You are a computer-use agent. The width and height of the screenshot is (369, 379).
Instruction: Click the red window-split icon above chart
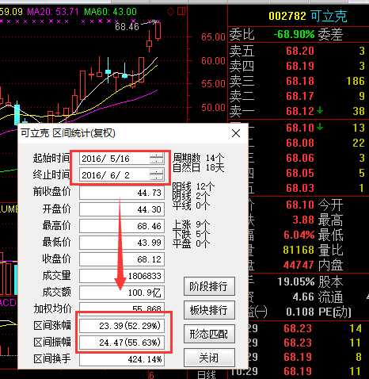pyautogui.click(x=181, y=11)
